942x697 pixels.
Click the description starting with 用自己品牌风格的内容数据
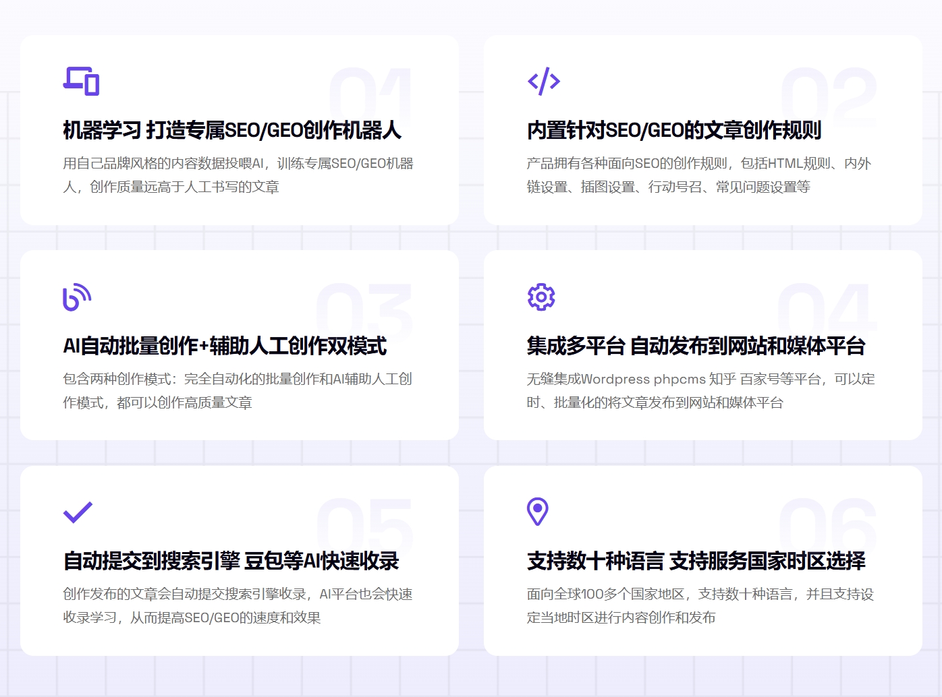(238, 175)
